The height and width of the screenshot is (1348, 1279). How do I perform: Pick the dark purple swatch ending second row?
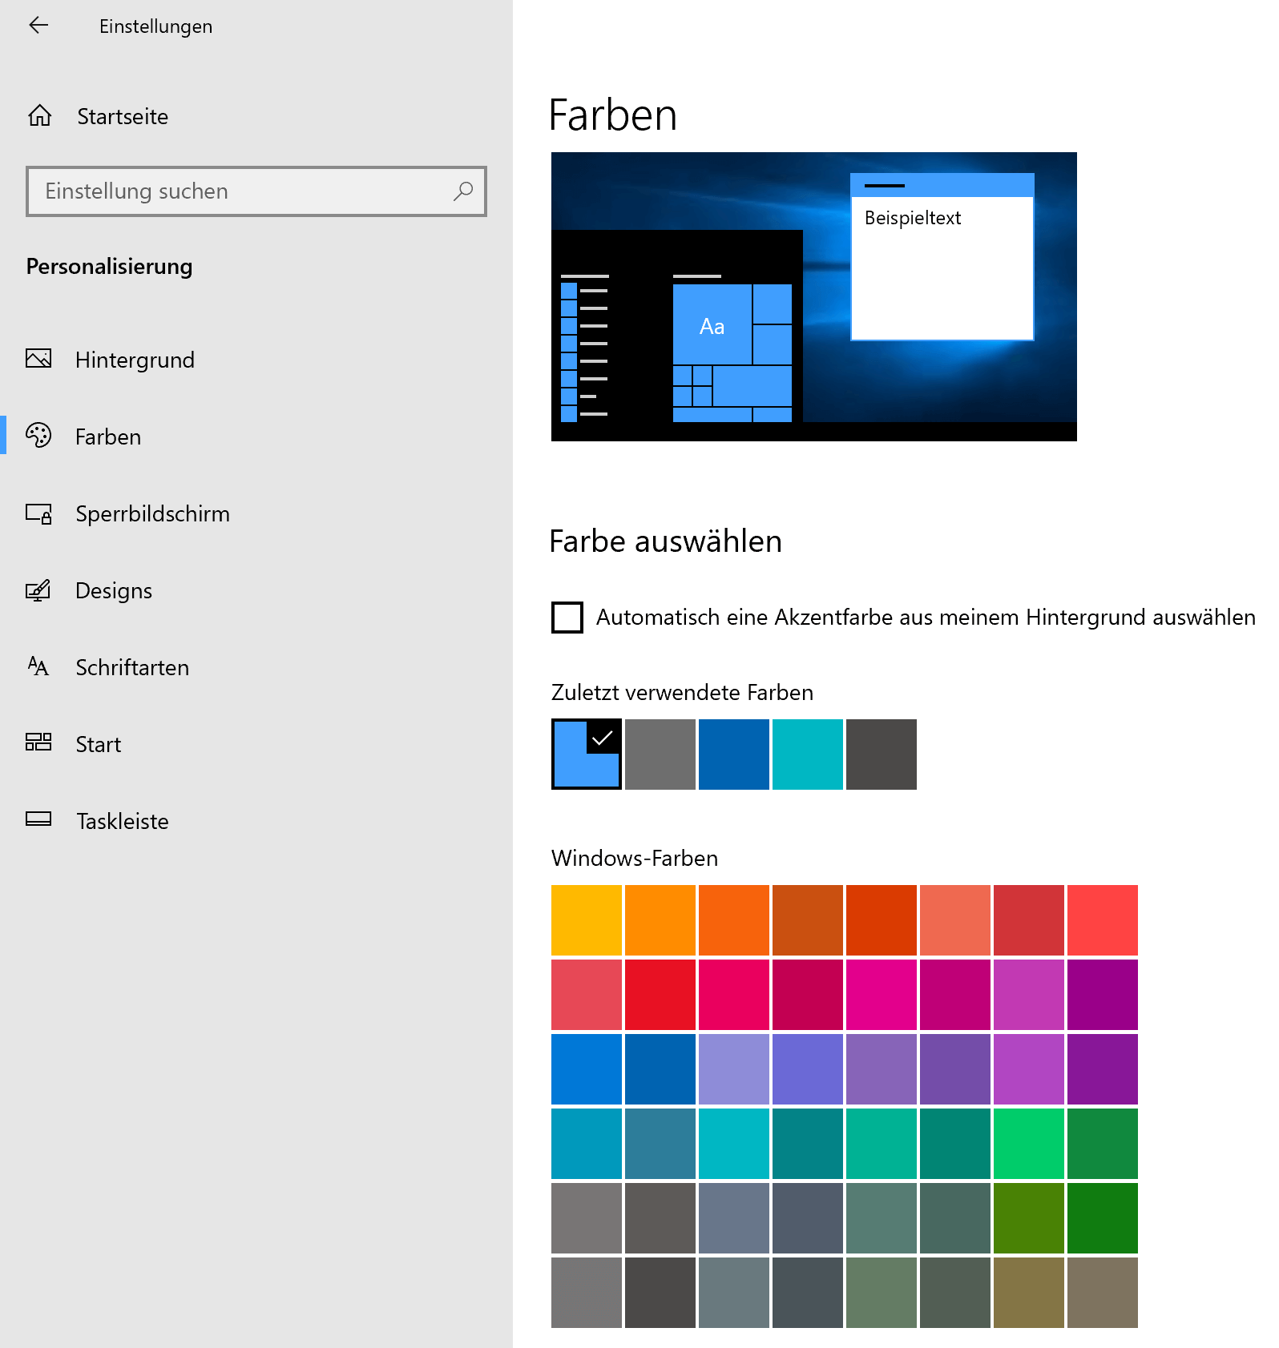pos(1103,995)
